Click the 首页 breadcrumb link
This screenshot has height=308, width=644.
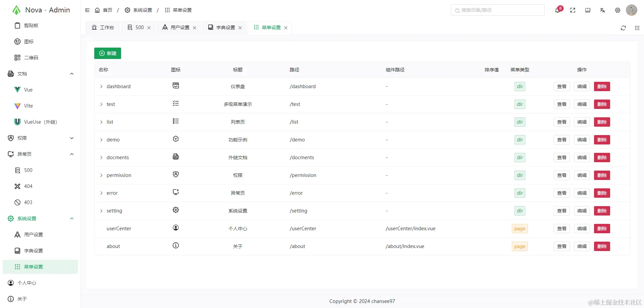(104, 10)
